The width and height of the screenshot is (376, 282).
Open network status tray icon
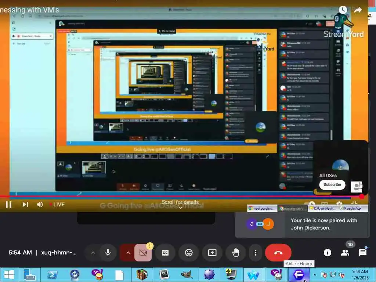333,275
